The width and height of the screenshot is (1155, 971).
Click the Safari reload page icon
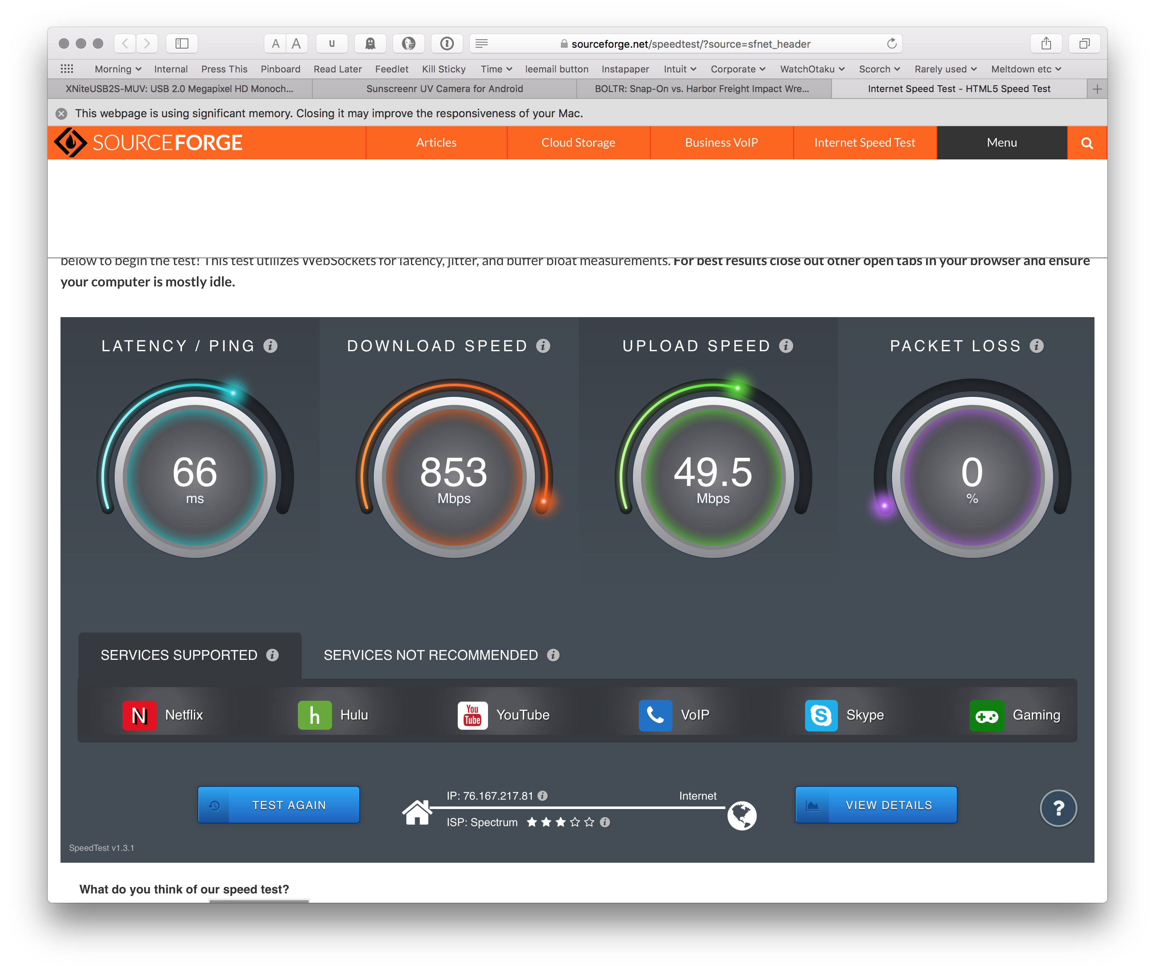coord(892,43)
